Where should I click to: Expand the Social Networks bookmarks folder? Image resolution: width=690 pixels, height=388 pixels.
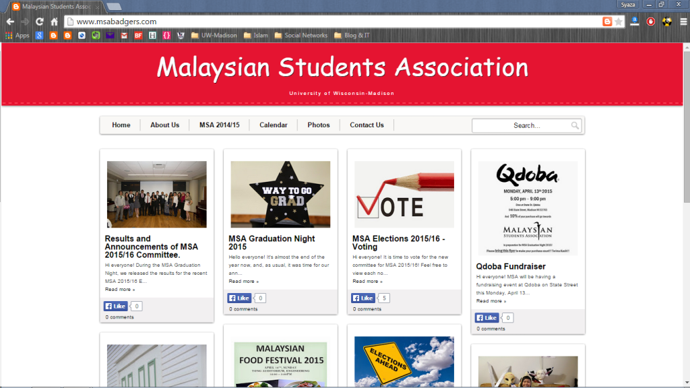coord(301,35)
